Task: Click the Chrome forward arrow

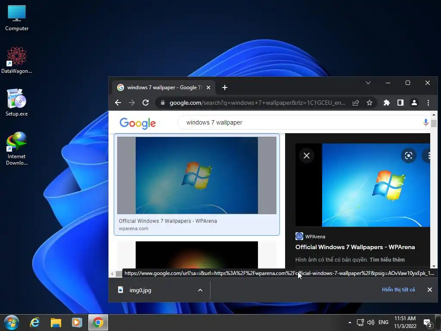Action: coord(132,103)
